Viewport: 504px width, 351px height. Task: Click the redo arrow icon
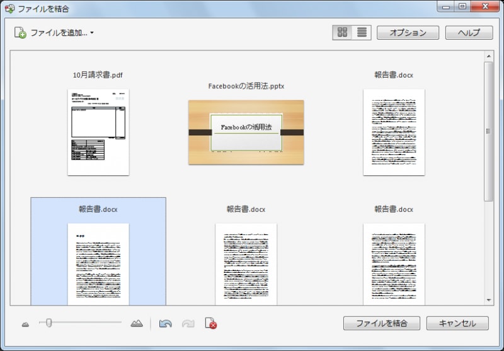pyautogui.click(x=188, y=323)
